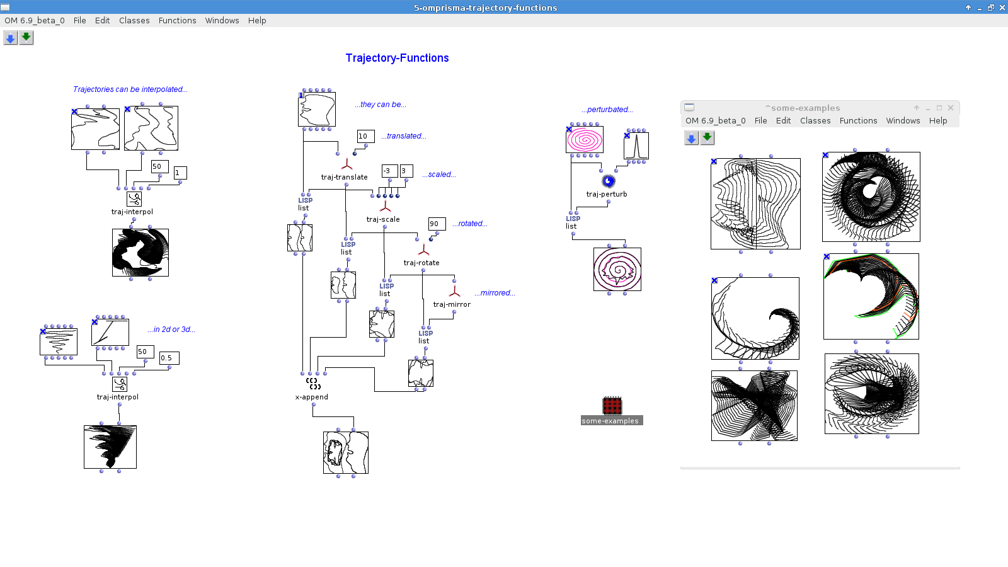This screenshot has height=567, width=1008.
Task: Toggle lock on the pink spiral trajectory
Action: (569, 129)
